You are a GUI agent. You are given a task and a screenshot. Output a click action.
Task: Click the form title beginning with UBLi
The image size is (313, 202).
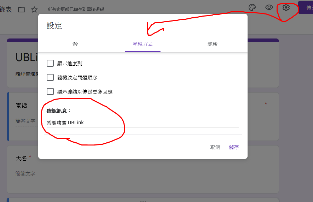click(x=27, y=57)
